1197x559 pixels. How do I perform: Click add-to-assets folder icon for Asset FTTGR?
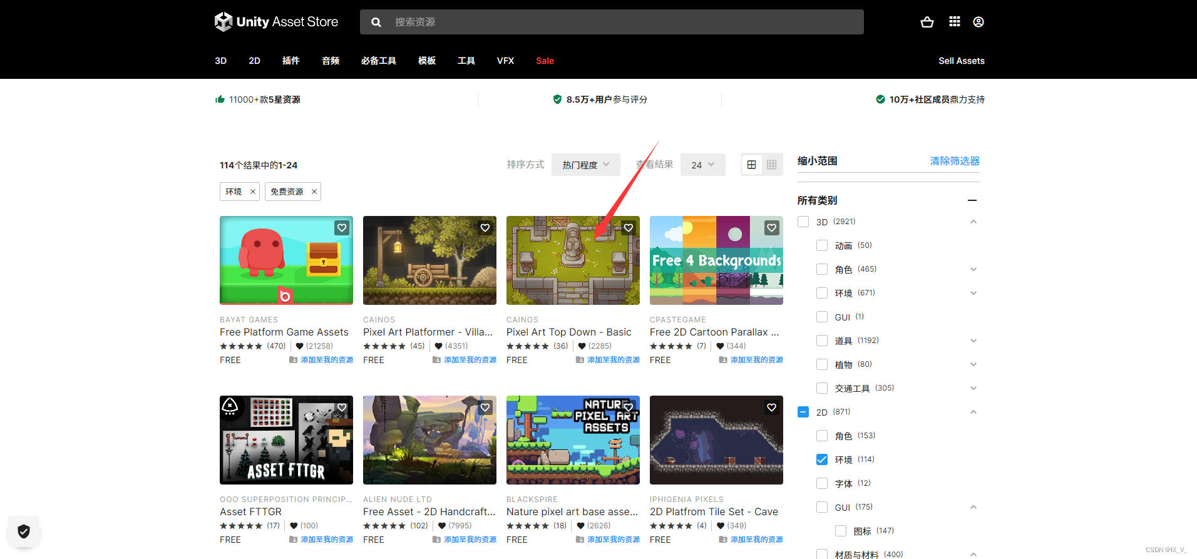293,540
